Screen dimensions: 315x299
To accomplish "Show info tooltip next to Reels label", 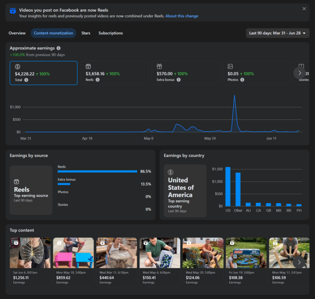I will [x=98, y=80].
